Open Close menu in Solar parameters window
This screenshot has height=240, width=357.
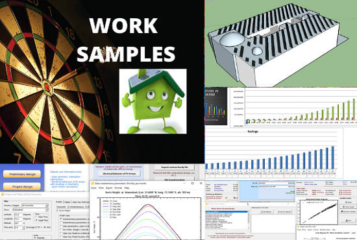[x=93, y=188]
